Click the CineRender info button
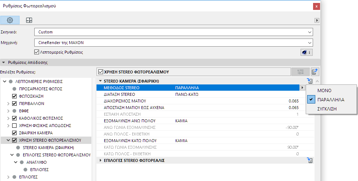The height and width of the screenshot is (181, 358). 306,53
